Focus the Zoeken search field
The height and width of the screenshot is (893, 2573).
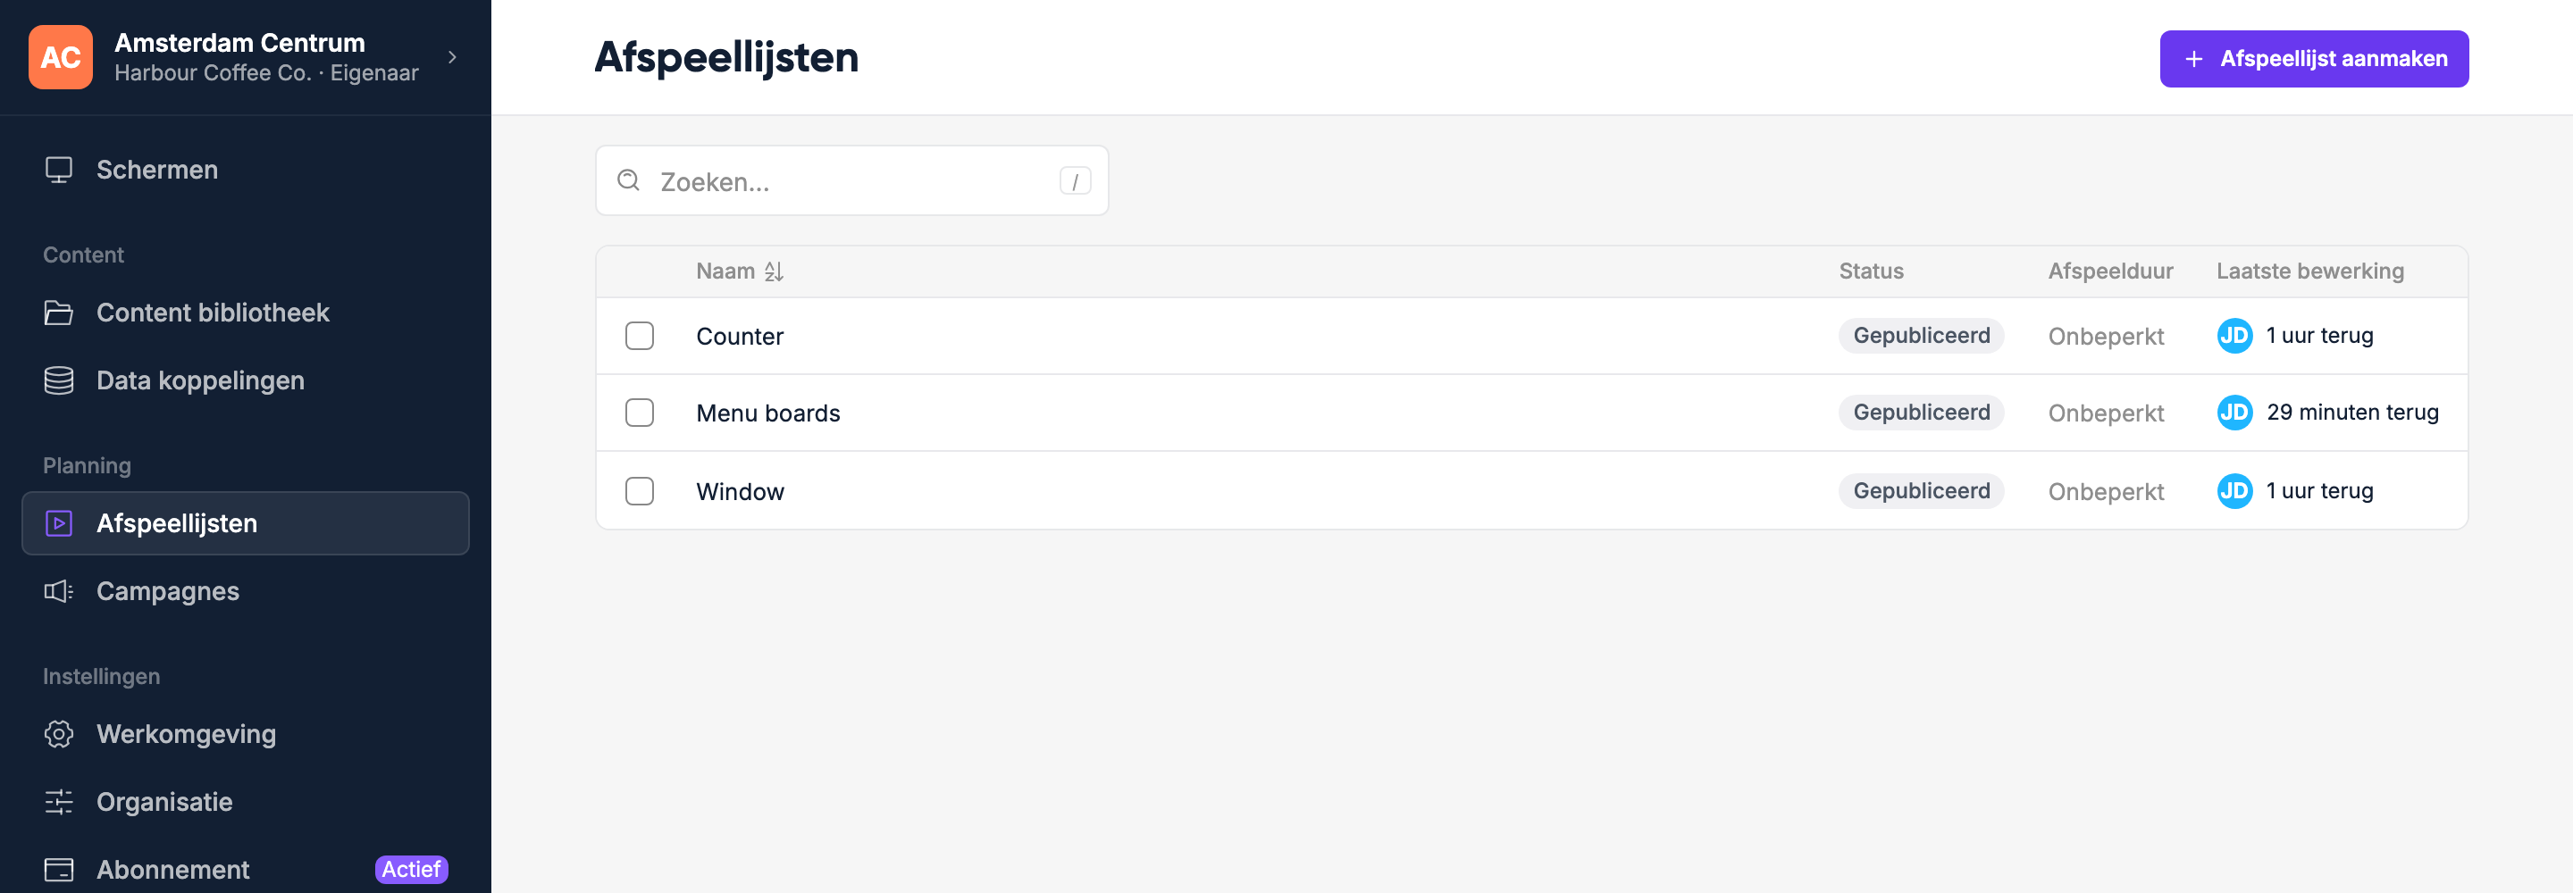[851, 180]
